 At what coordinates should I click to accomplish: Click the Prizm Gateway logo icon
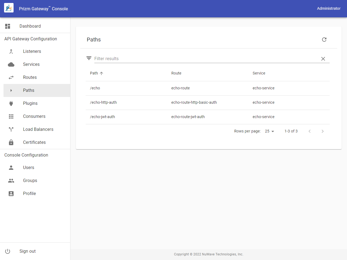pyautogui.click(x=9, y=8)
